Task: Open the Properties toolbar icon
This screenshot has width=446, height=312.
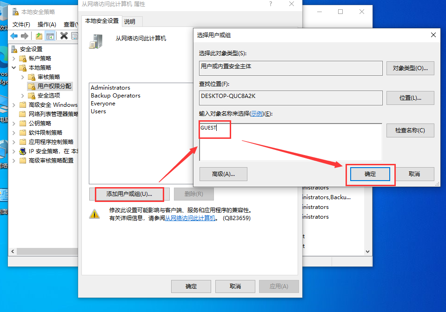Action: pos(74,36)
